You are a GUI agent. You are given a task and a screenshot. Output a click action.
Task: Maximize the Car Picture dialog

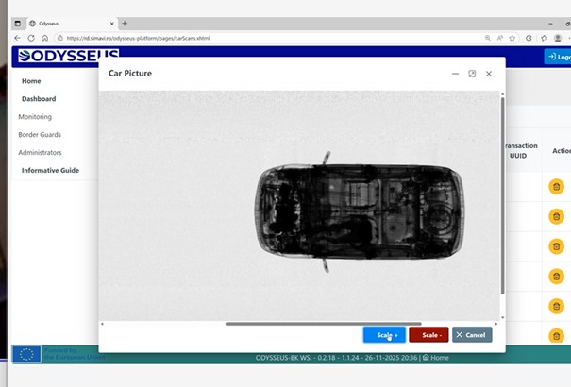[472, 74]
